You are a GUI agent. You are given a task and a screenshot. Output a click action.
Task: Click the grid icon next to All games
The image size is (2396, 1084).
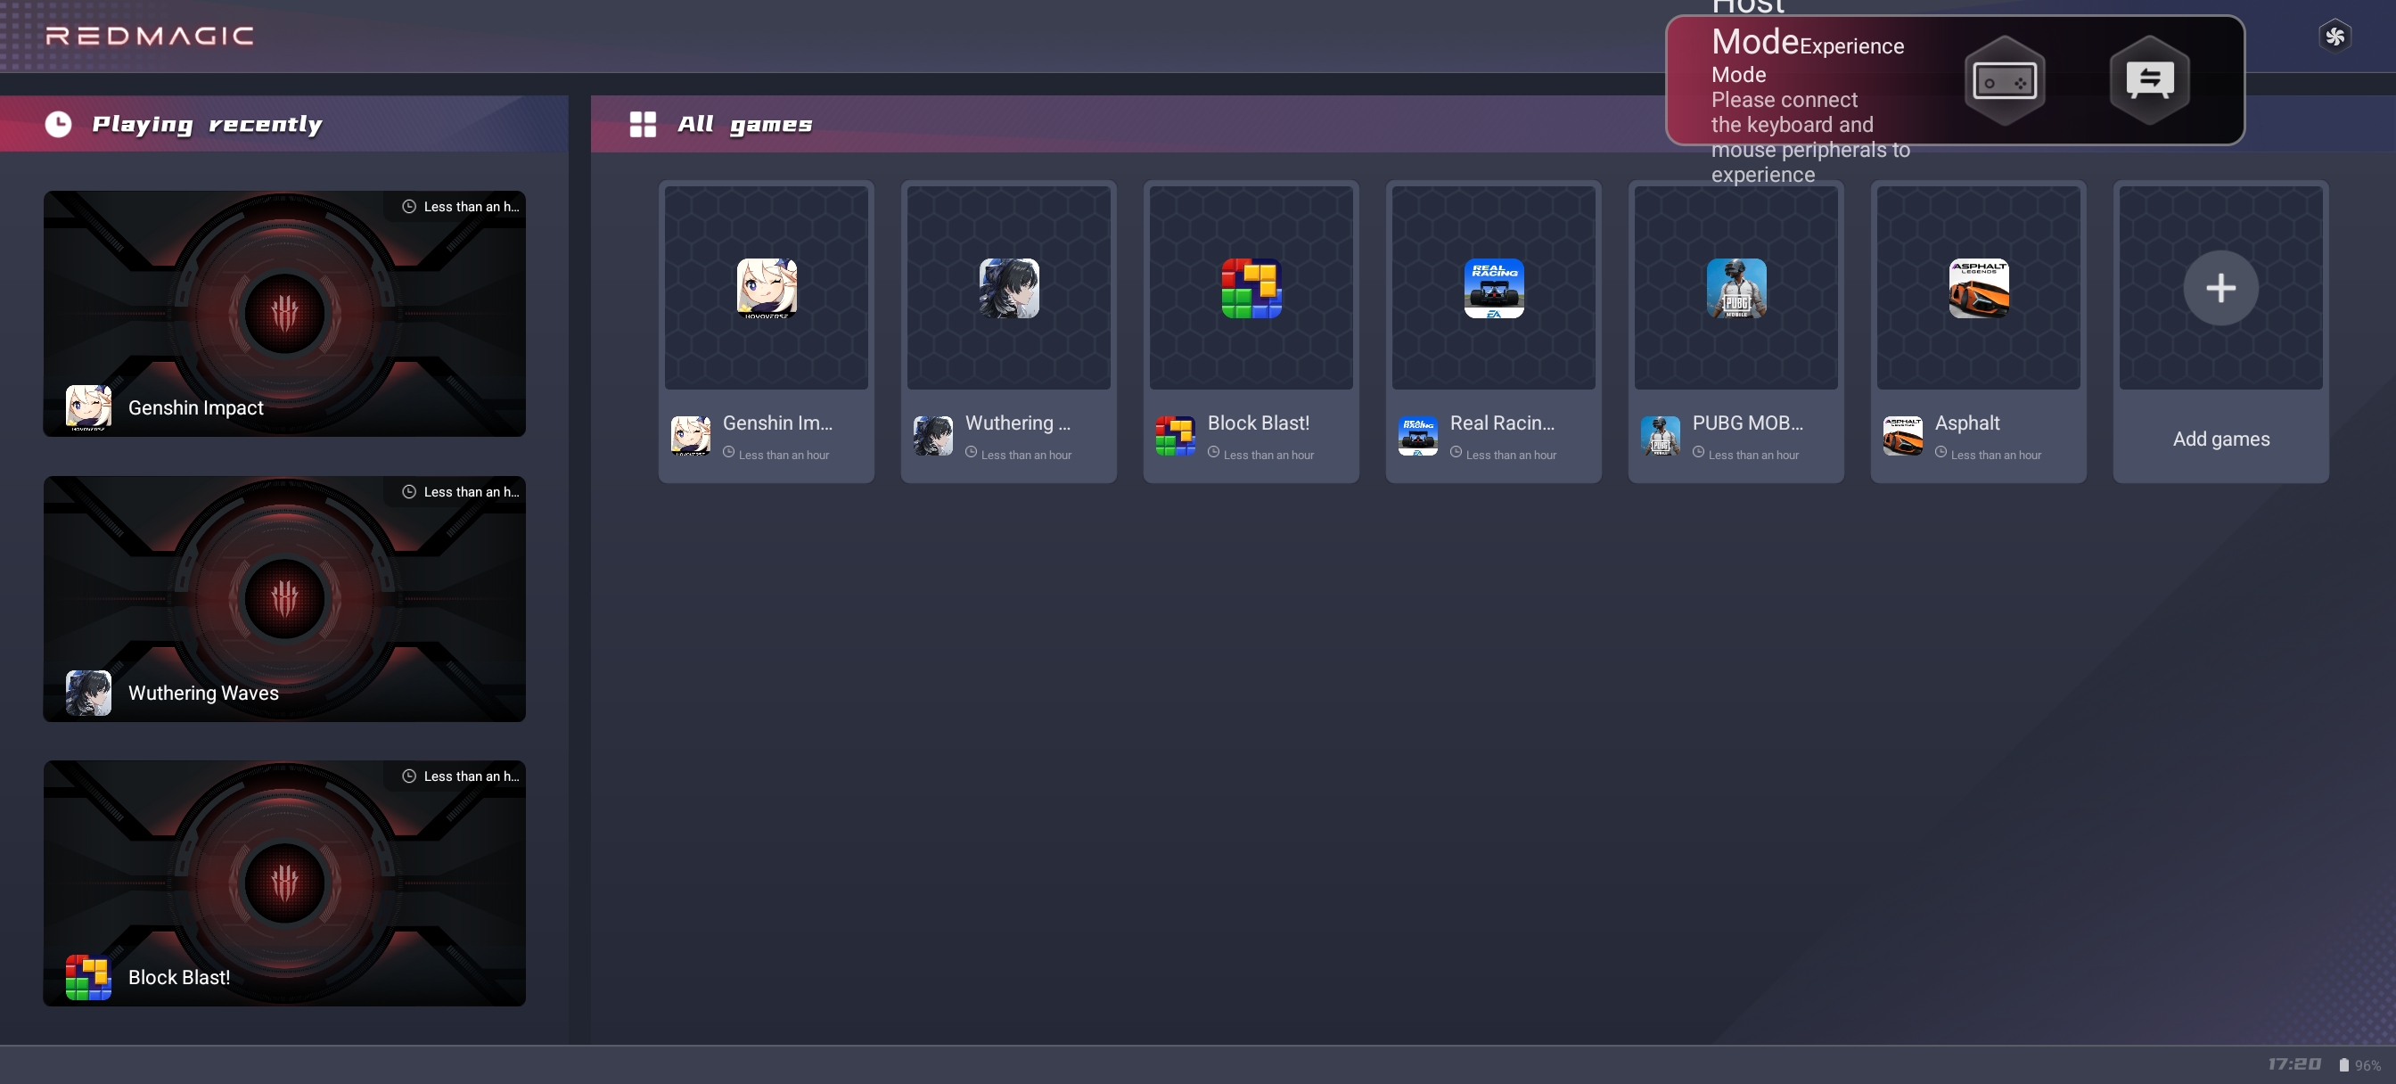643,124
